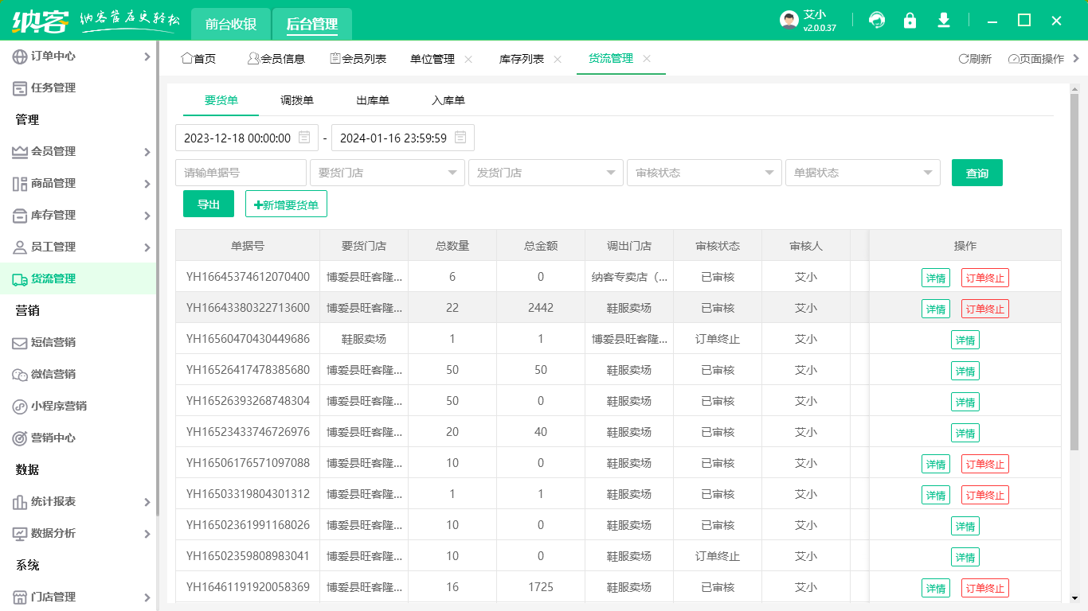Expand 统计报表 chevron arrow
The image size is (1088, 611).
(x=147, y=502)
